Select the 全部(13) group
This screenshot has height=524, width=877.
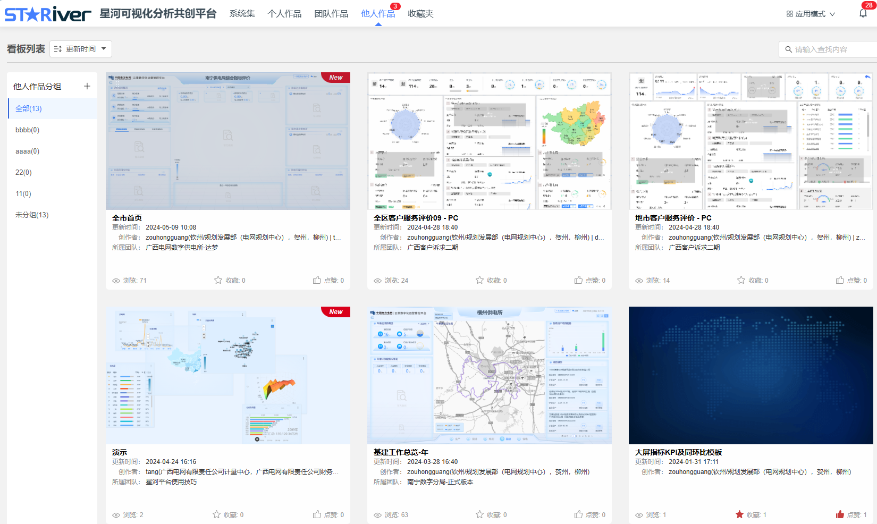pyautogui.click(x=53, y=108)
